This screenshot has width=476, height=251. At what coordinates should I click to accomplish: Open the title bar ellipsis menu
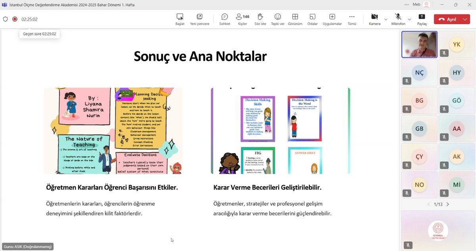click(407, 4)
